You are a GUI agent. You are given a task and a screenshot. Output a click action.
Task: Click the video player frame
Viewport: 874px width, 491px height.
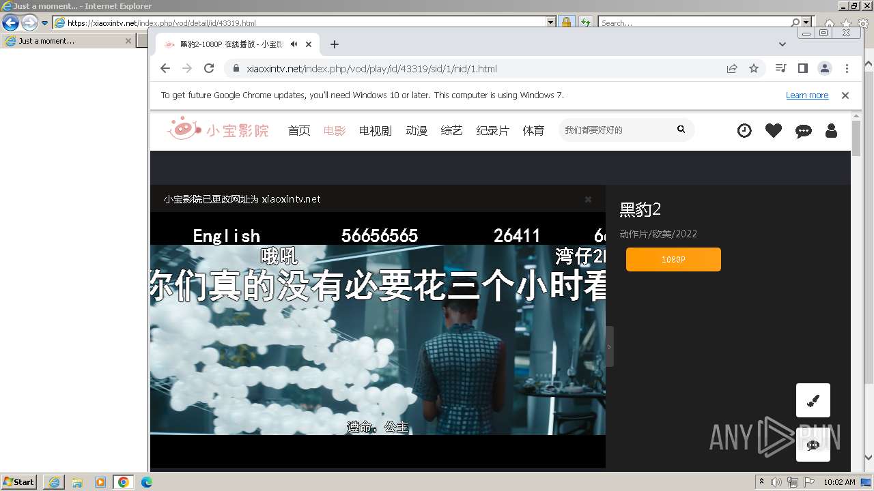click(378, 340)
